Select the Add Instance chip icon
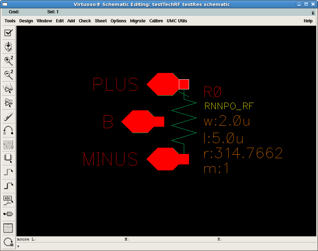 [8, 158]
